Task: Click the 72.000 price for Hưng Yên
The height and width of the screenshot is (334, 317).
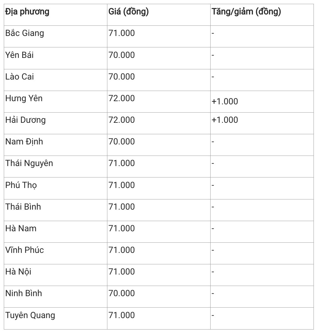Action: 122,98
